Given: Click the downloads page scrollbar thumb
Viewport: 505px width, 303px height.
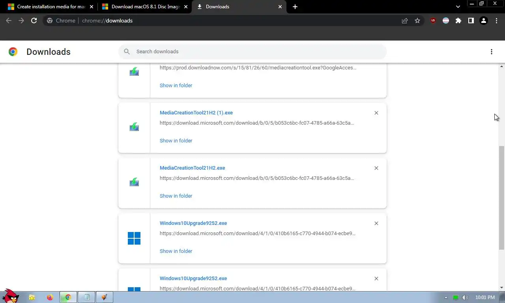Looking at the screenshot, I should (x=501, y=197).
